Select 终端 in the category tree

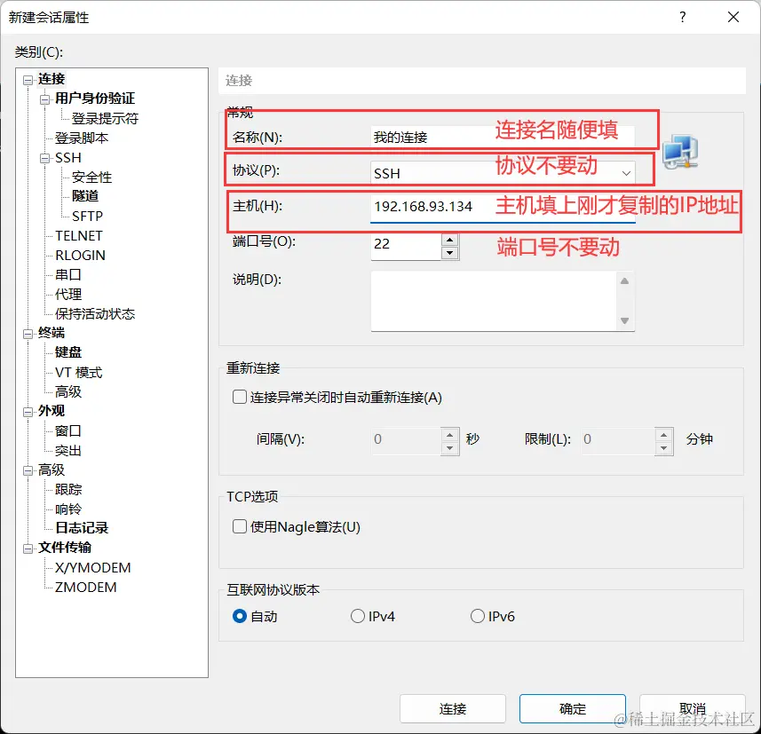click(52, 333)
